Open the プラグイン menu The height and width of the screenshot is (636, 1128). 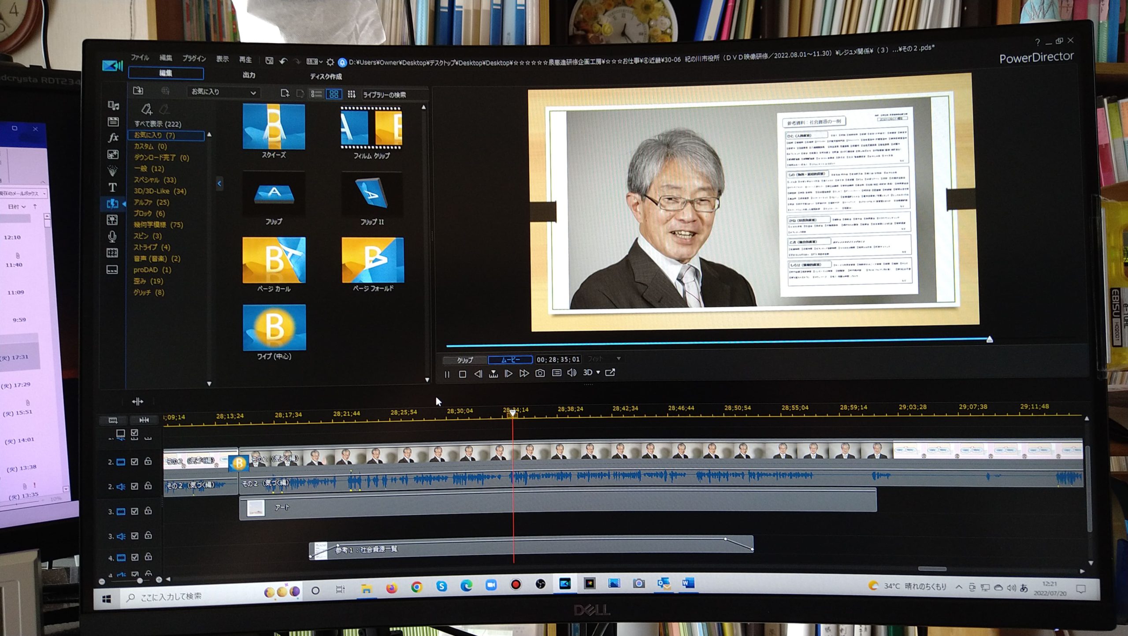pyautogui.click(x=194, y=59)
